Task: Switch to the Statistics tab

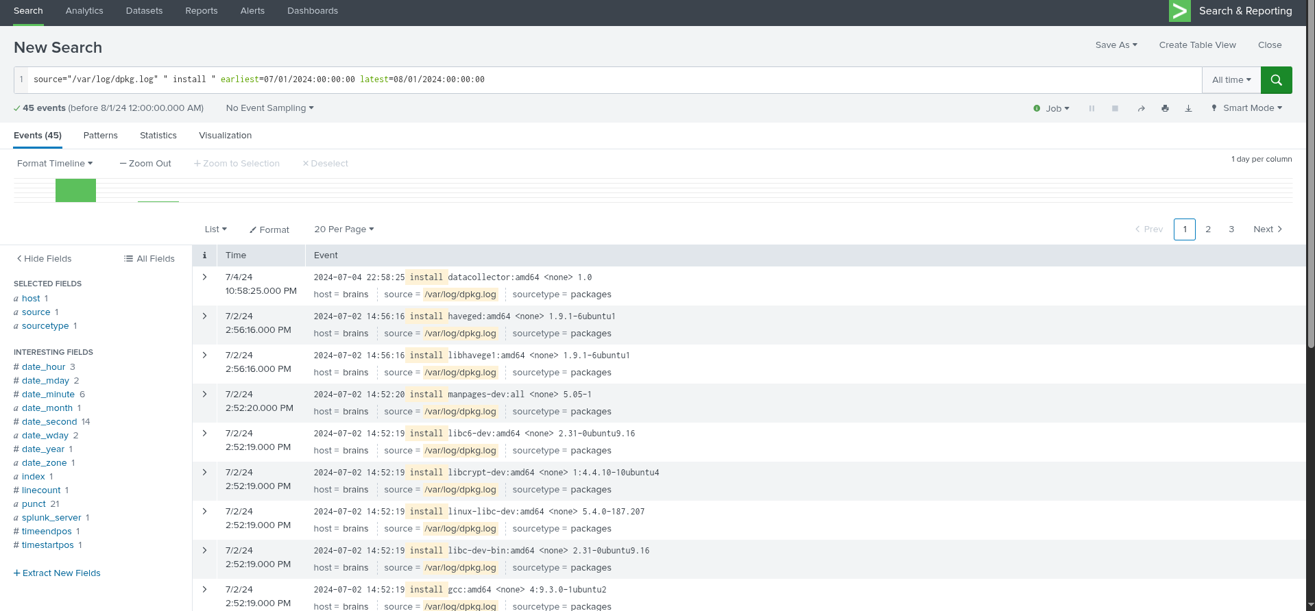Action: (x=158, y=136)
